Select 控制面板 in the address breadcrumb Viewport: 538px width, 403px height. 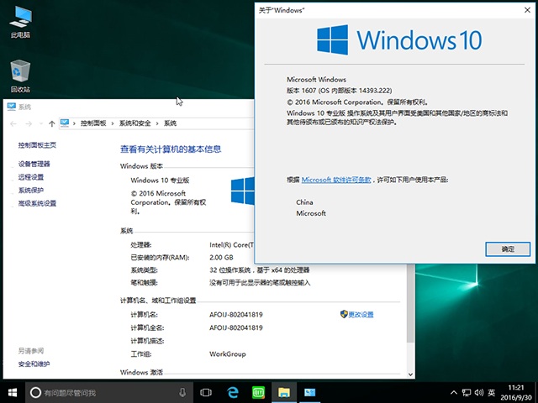pos(94,123)
